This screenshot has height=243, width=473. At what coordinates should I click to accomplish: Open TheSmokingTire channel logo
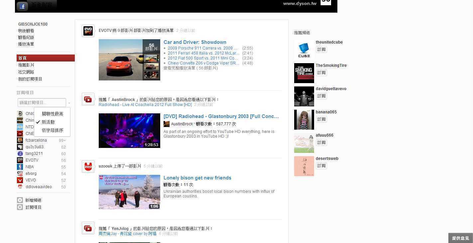(x=304, y=73)
